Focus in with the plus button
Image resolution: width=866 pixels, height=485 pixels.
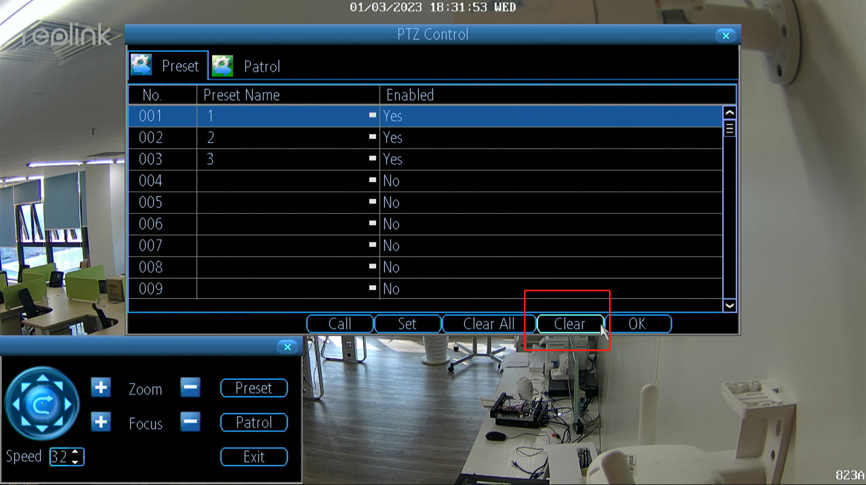coord(101,422)
